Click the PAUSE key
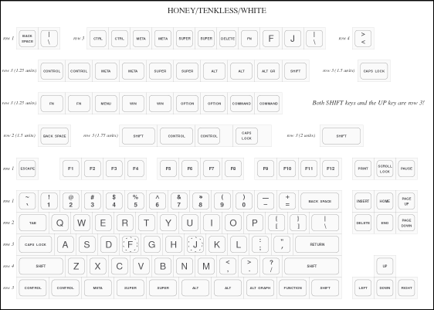Viewport: 434px width, 310px height. click(x=406, y=169)
